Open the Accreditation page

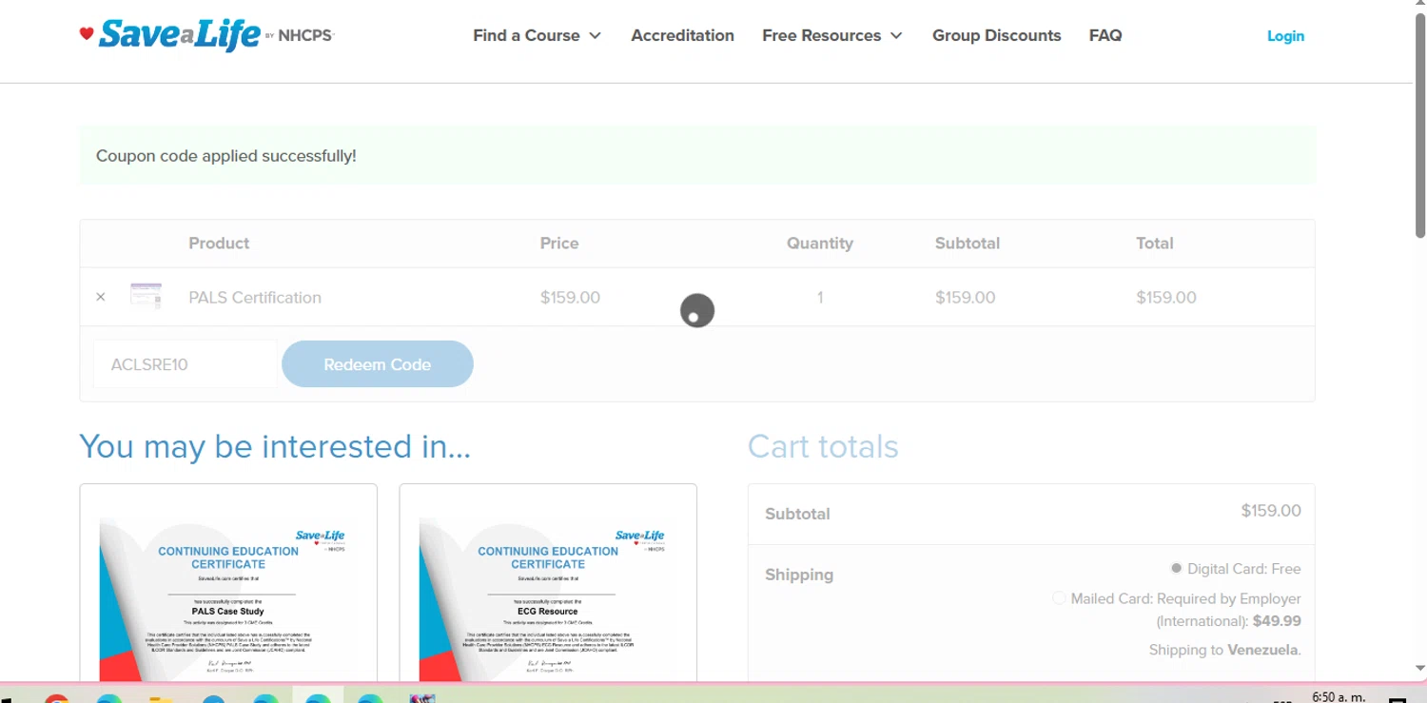click(x=682, y=35)
